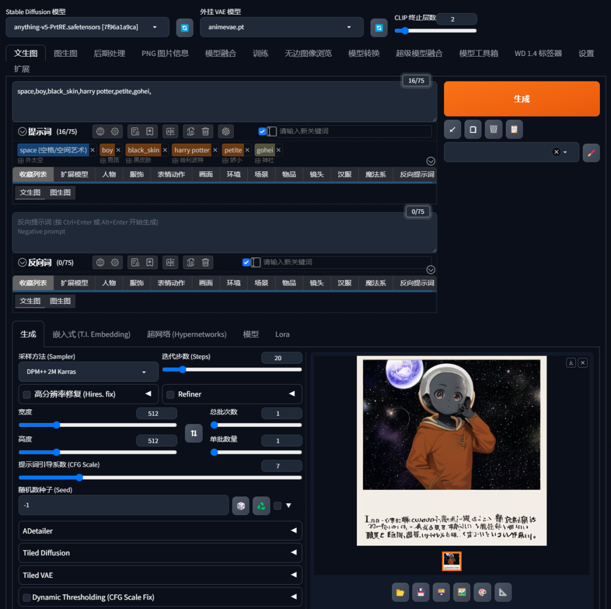The width and height of the screenshot is (611, 609).
Task: Enable Dynamic Thresholding (CFG Scale Fix)
Action: coord(26,597)
